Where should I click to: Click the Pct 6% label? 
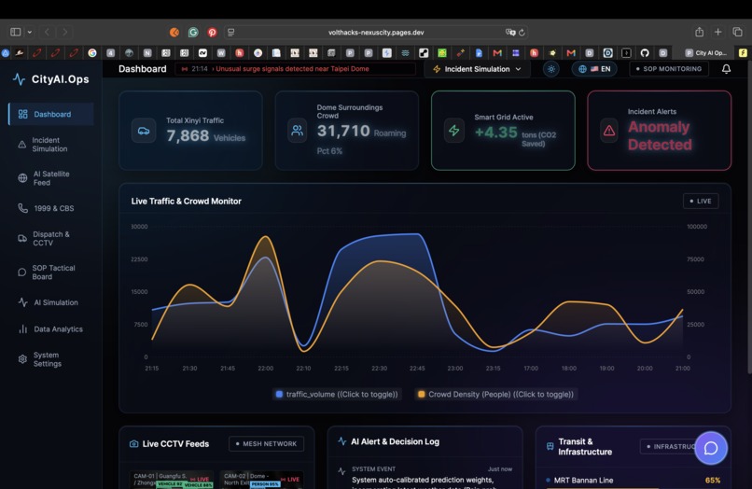pos(329,151)
